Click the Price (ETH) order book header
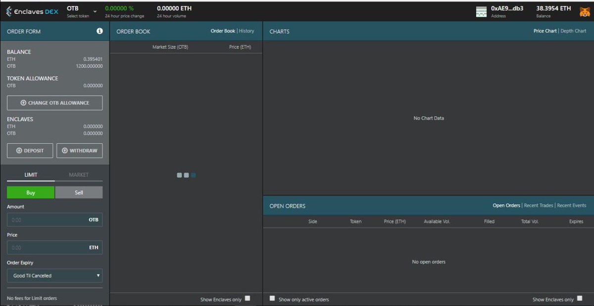 click(x=240, y=47)
